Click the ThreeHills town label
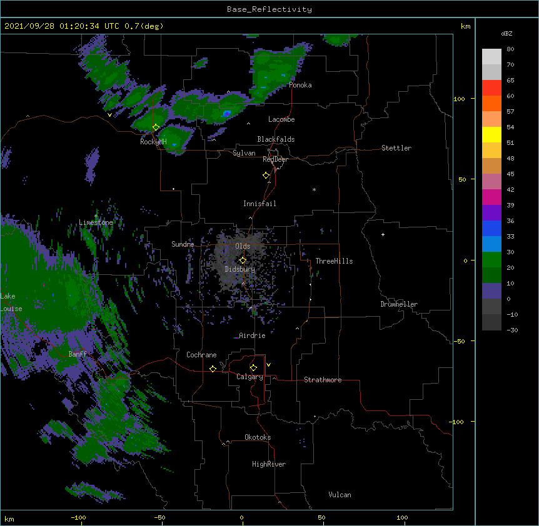This screenshot has width=539, height=526. pyautogui.click(x=334, y=261)
